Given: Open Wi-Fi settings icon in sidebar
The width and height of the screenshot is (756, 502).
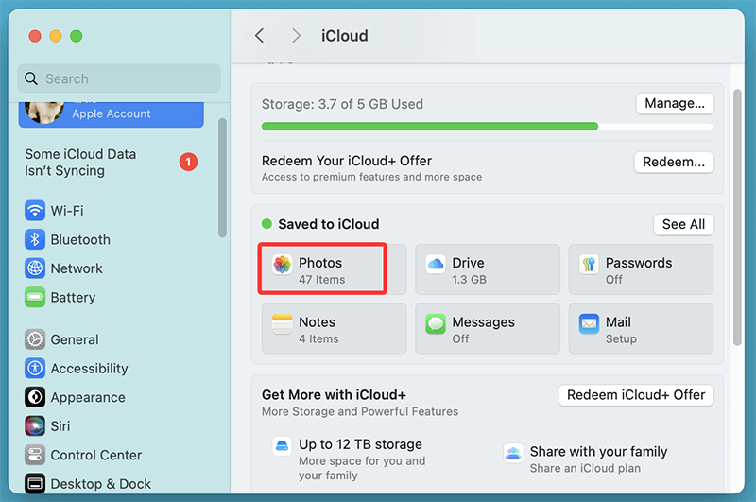Looking at the screenshot, I should [x=35, y=211].
